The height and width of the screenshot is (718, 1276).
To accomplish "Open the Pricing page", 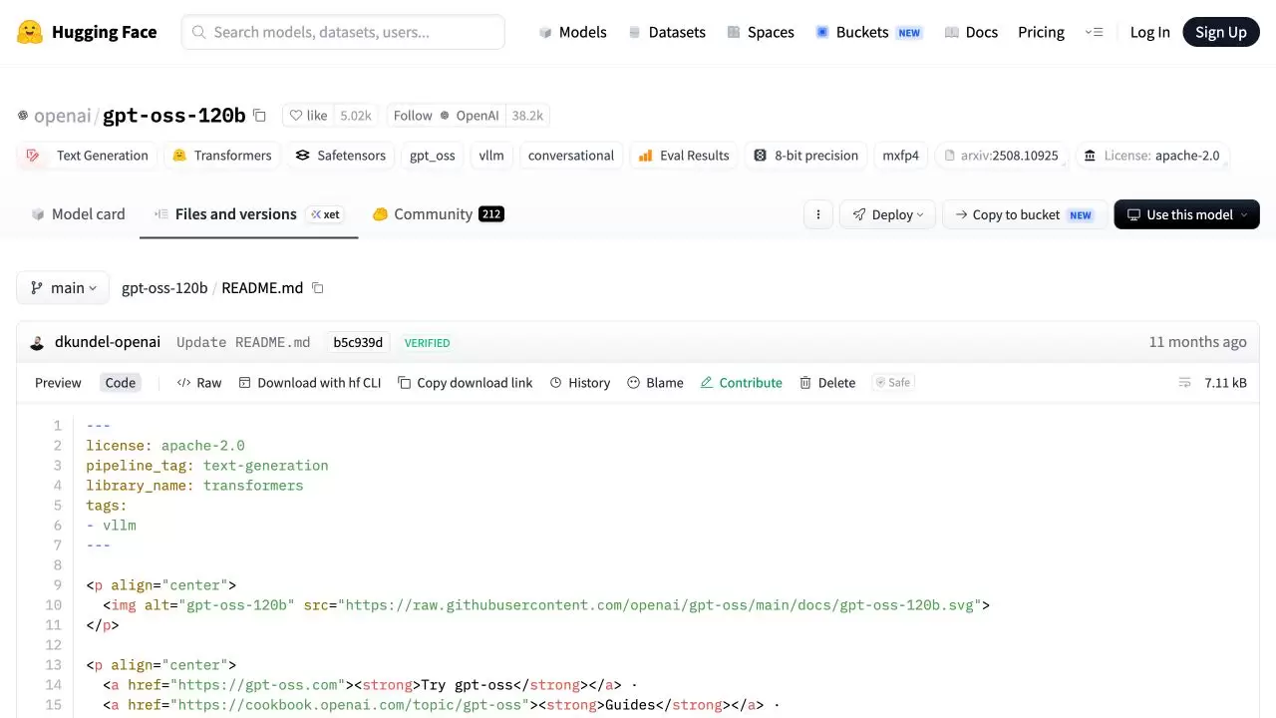I will coord(1041,32).
